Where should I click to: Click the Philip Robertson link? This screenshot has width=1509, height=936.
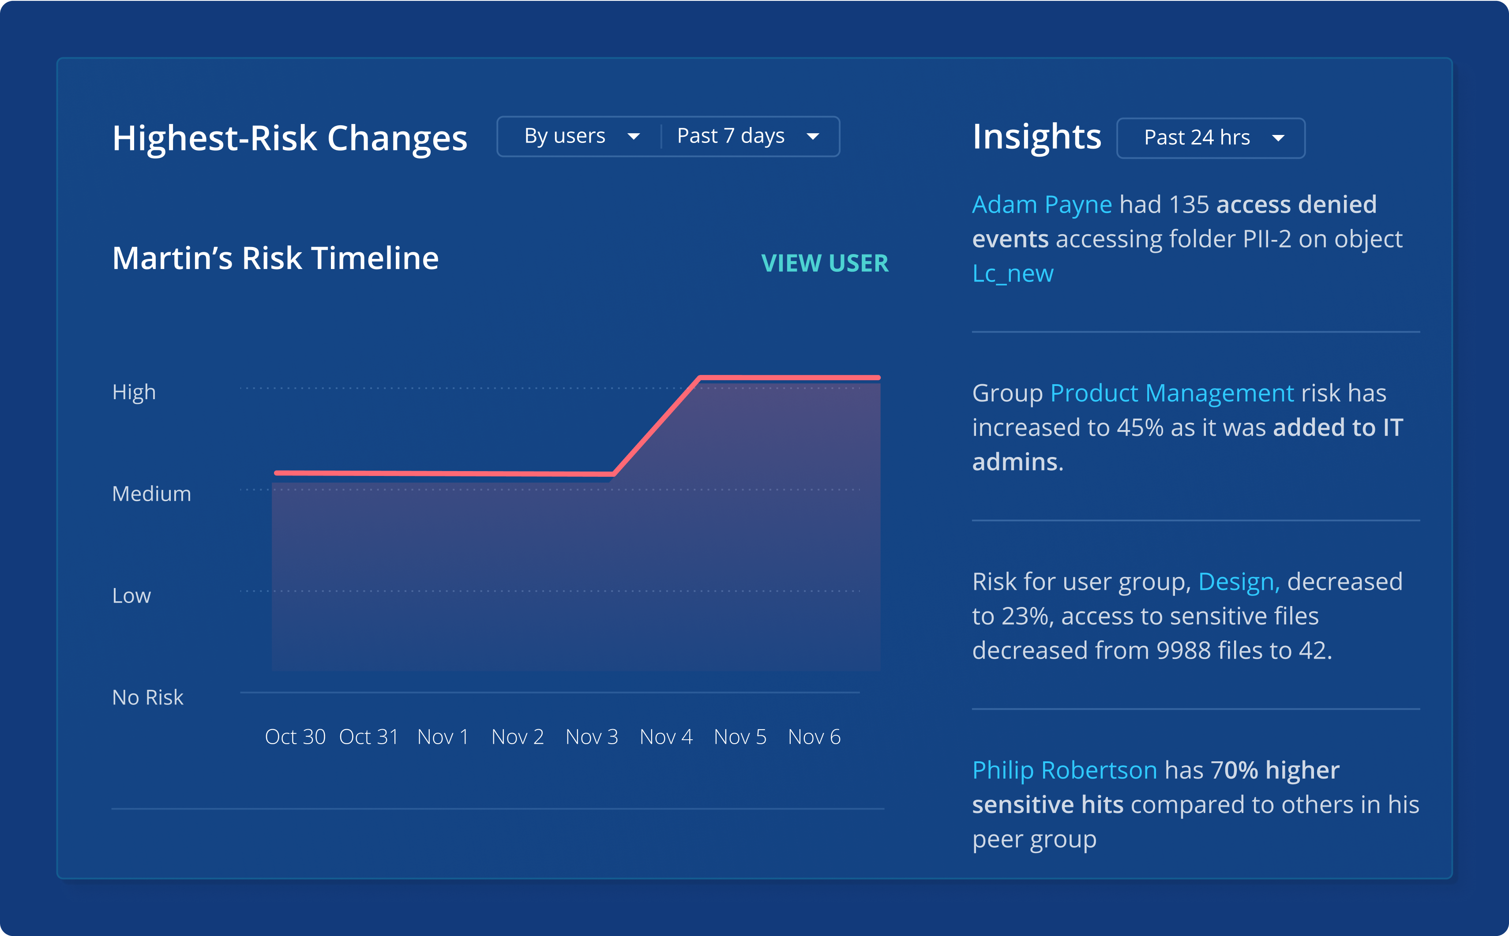[x=1064, y=770]
